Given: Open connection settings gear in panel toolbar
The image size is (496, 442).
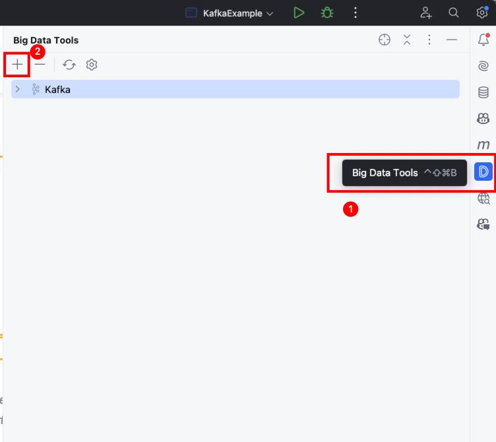Looking at the screenshot, I should click(92, 65).
